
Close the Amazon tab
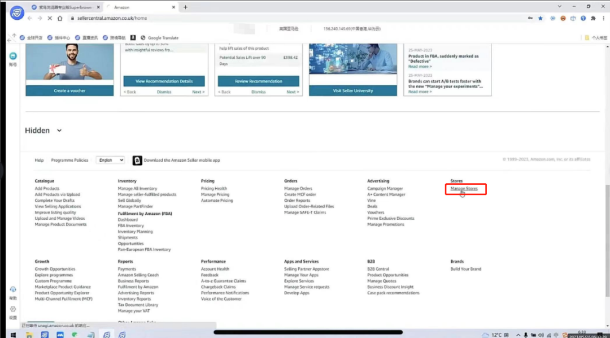click(175, 7)
